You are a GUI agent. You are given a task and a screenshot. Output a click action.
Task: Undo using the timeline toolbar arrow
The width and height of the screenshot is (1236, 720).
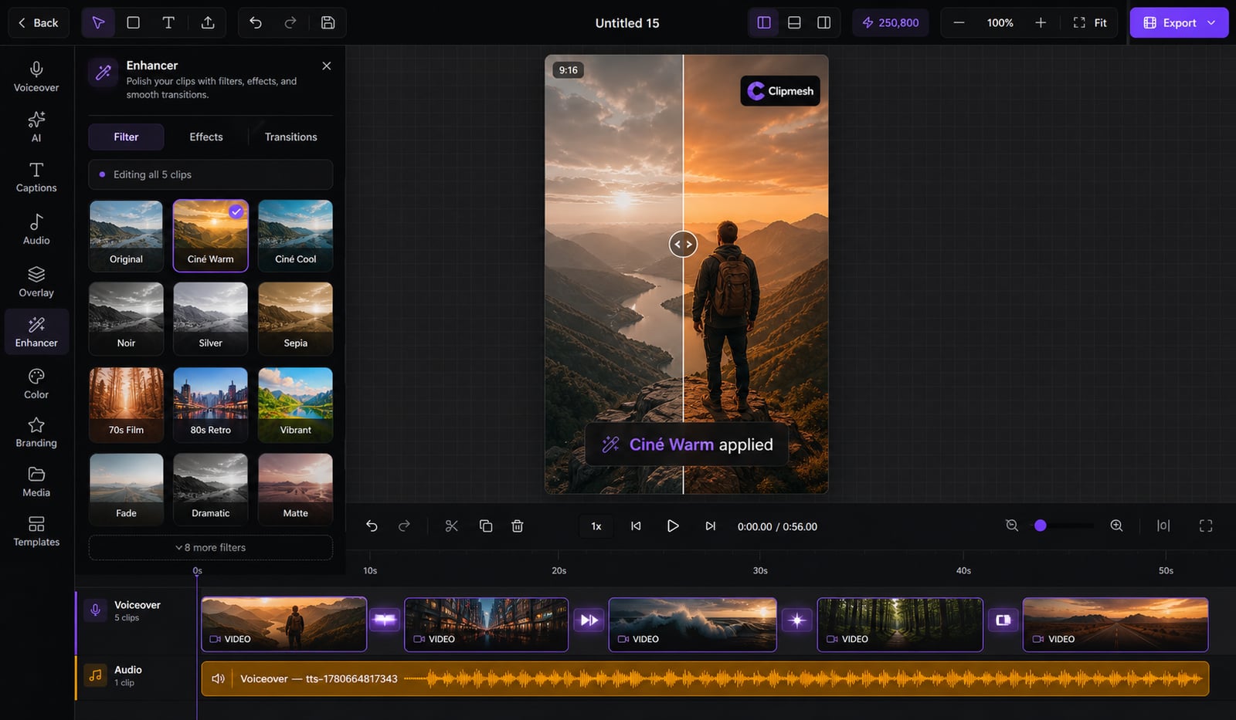click(372, 526)
